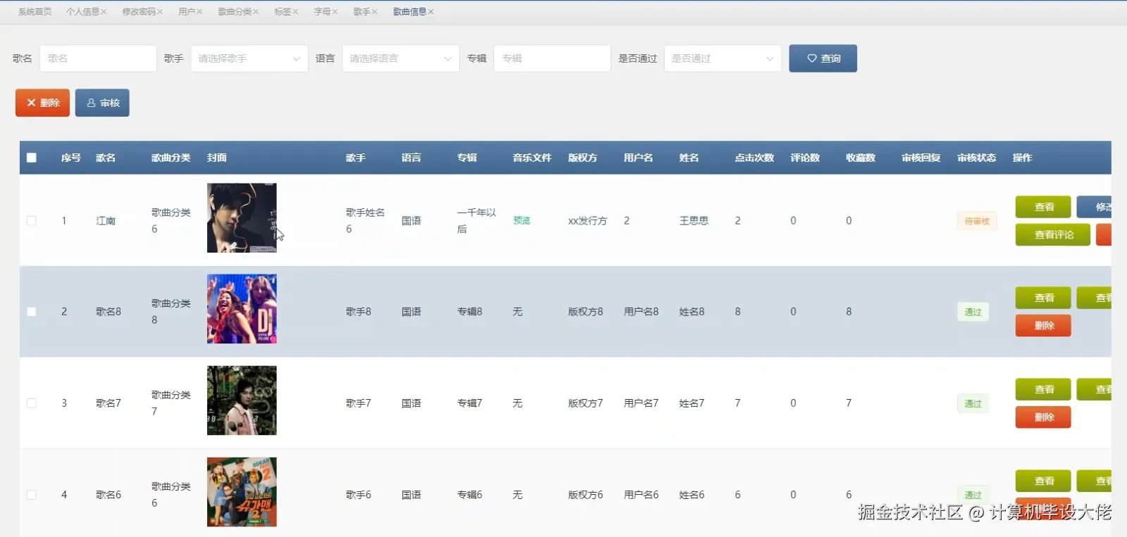Close the 歌曲分类 tab

point(256,12)
